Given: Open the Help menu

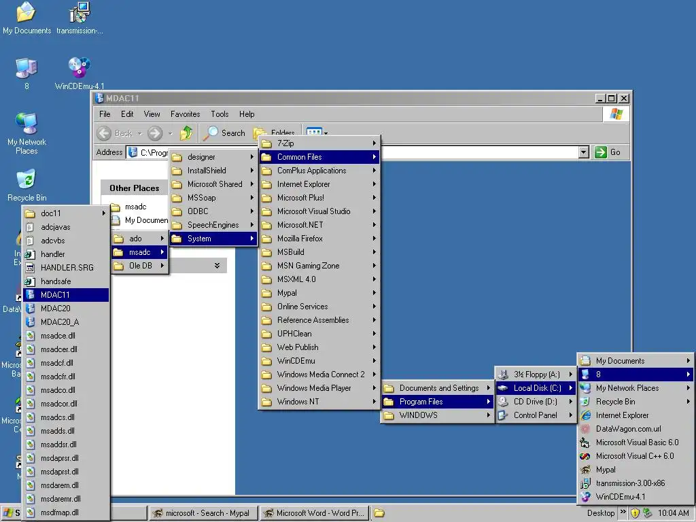Looking at the screenshot, I should coord(247,114).
